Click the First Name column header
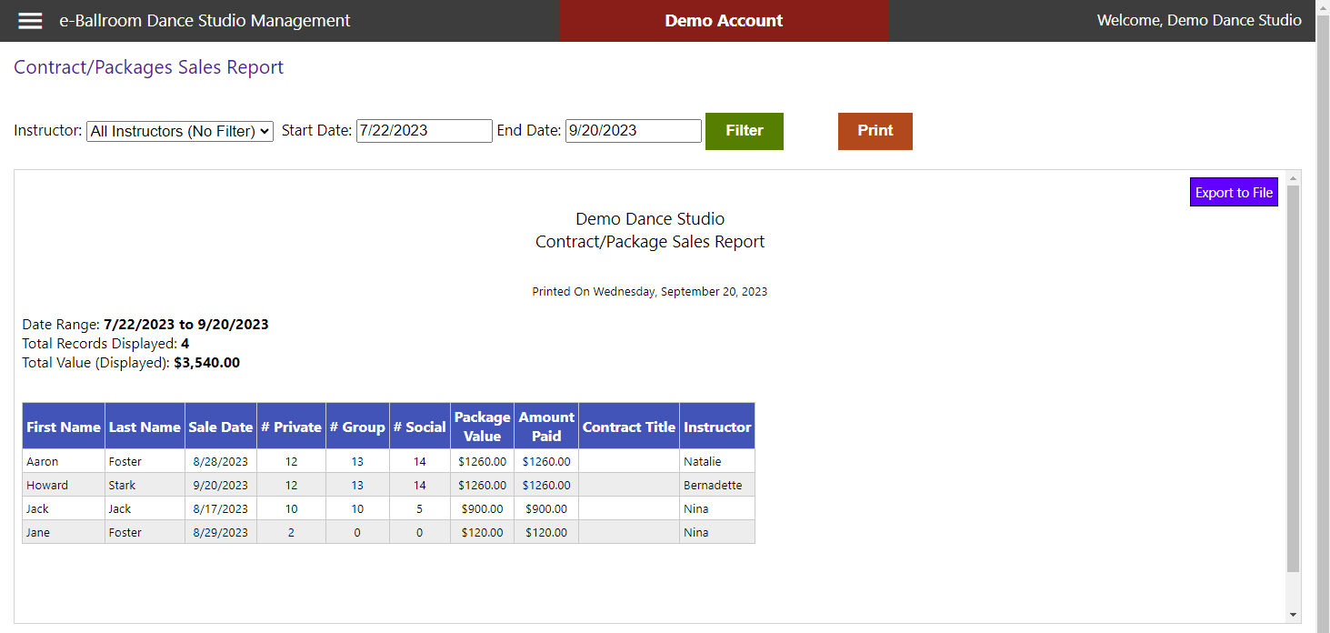Image resolution: width=1330 pixels, height=633 pixels. [64, 427]
